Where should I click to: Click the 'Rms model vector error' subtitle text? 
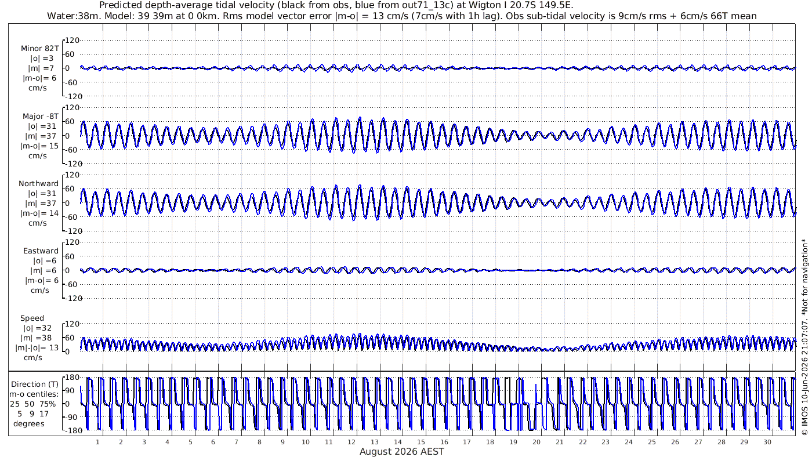(282, 16)
